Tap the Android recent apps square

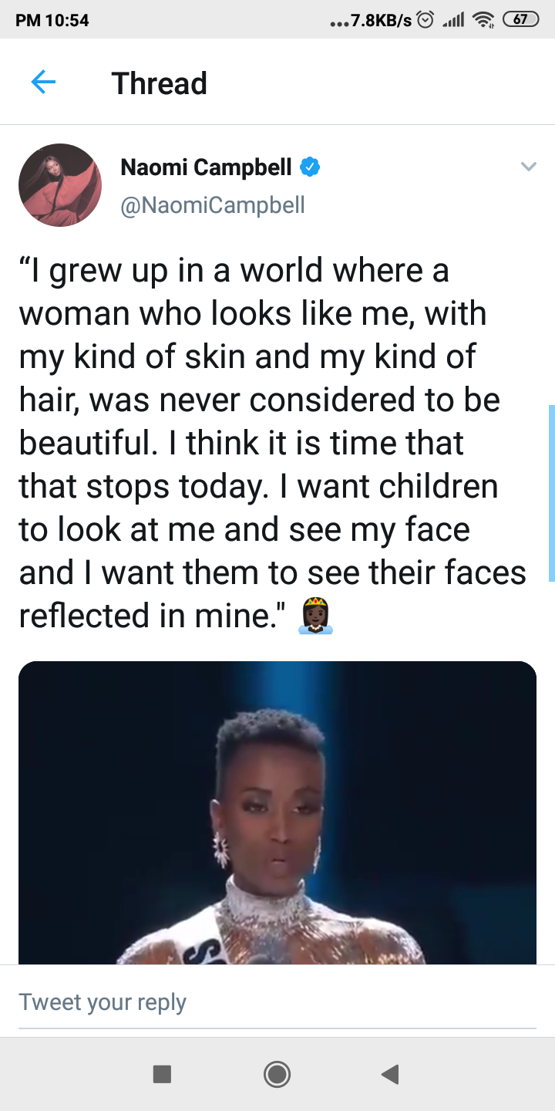pyautogui.click(x=162, y=1074)
